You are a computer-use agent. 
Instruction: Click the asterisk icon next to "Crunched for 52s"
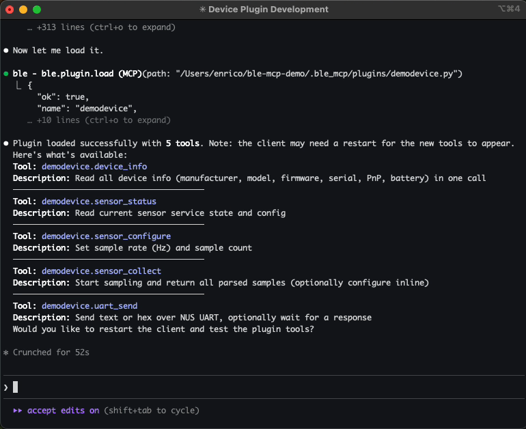(6, 352)
